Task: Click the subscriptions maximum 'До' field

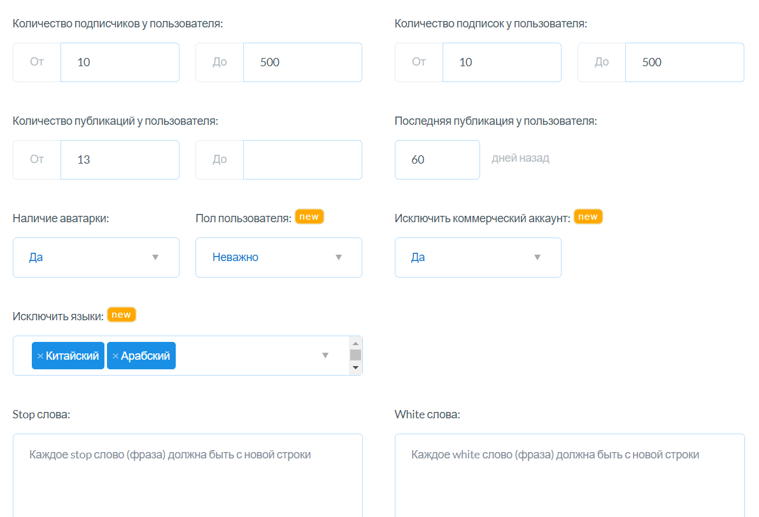Action: click(684, 62)
